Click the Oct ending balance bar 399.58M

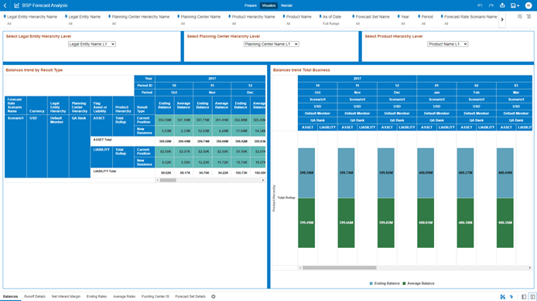pos(306,173)
